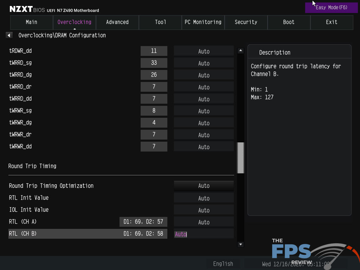Viewport: 360px width, 270px height.
Task: Select the tWRWR_dd Auto value field
Action: (x=204, y=147)
